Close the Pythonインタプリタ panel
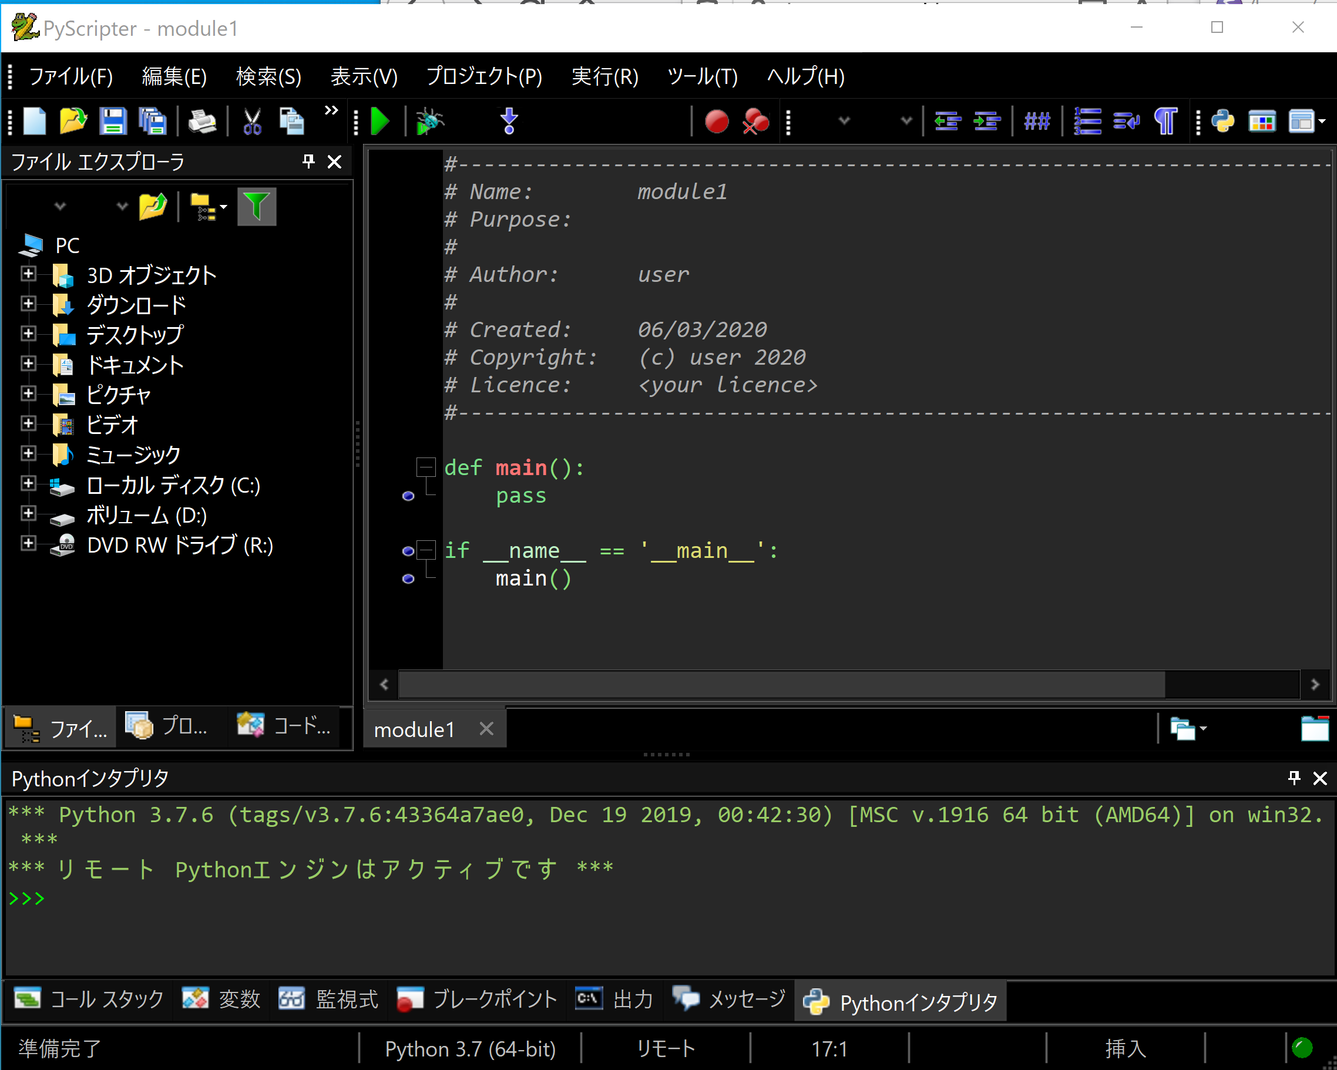 click(x=1320, y=778)
